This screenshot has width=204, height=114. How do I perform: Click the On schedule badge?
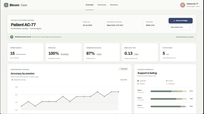click(x=65, y=54)
